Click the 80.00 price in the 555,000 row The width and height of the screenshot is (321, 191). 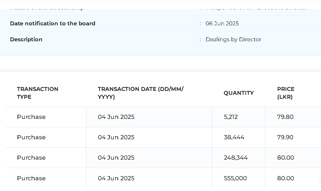[286, 178]
